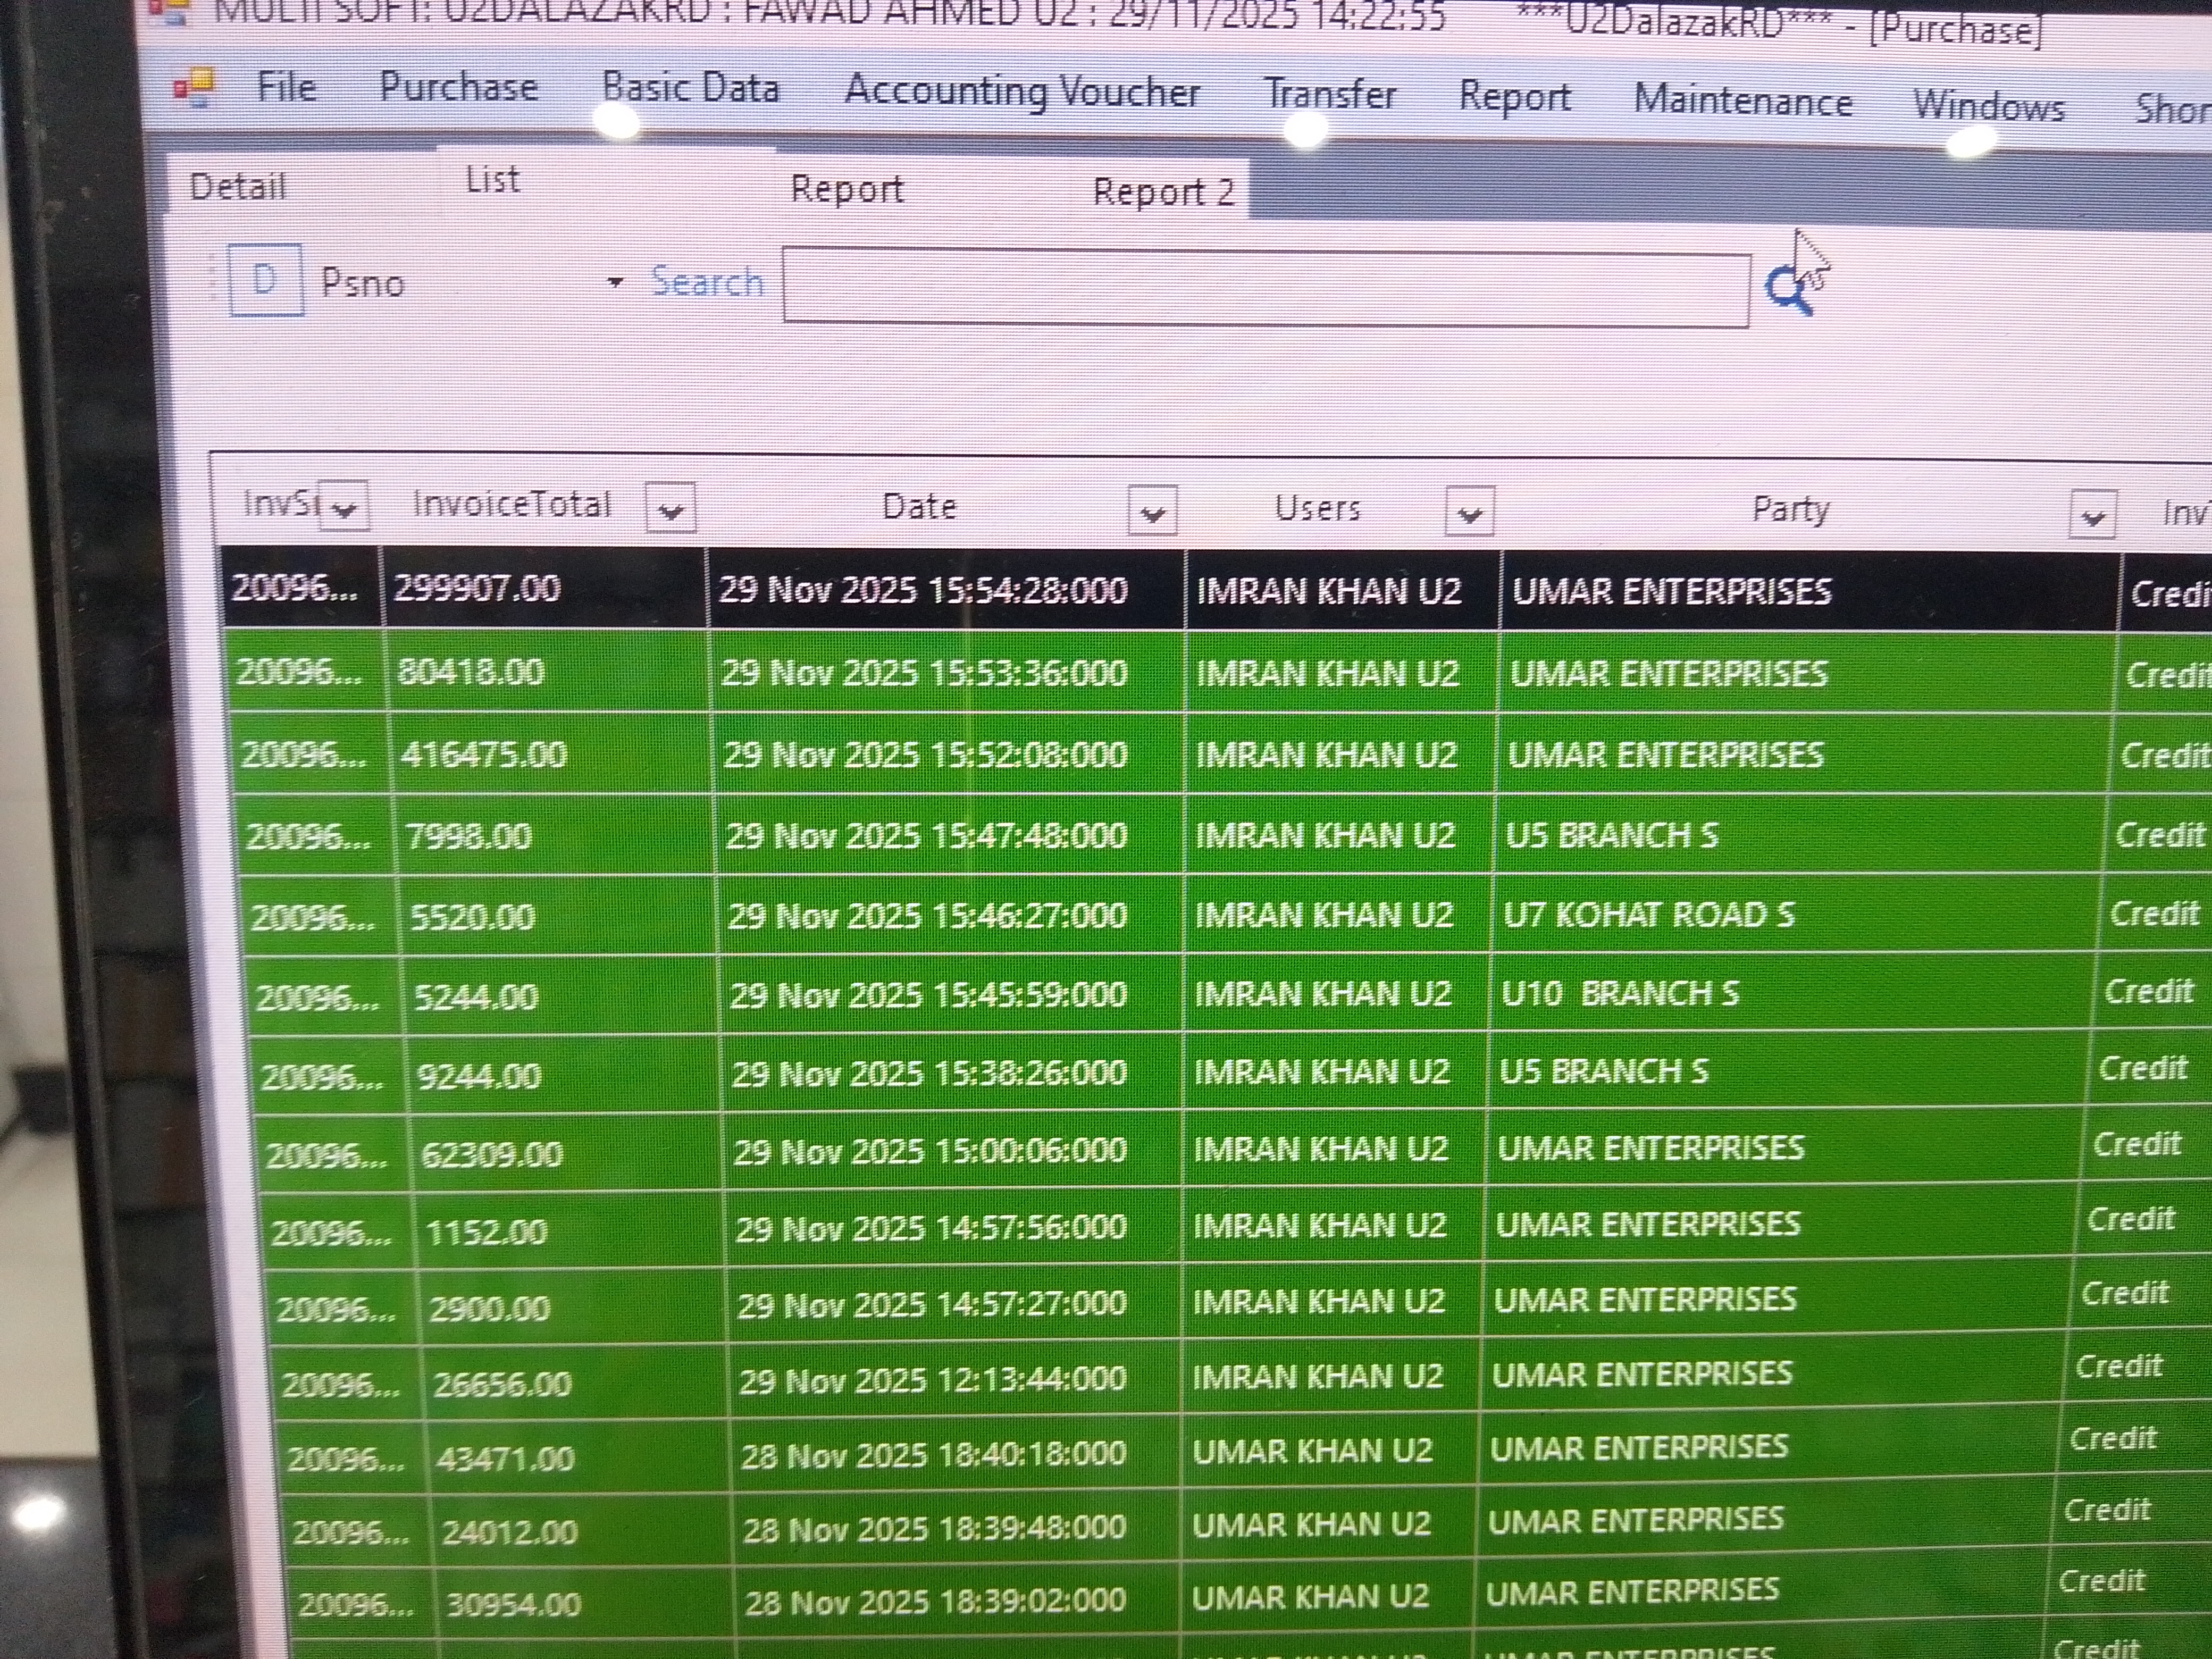Open the Basic Data menu
Screen dimensions: 2212x1659
coord(690,88)
